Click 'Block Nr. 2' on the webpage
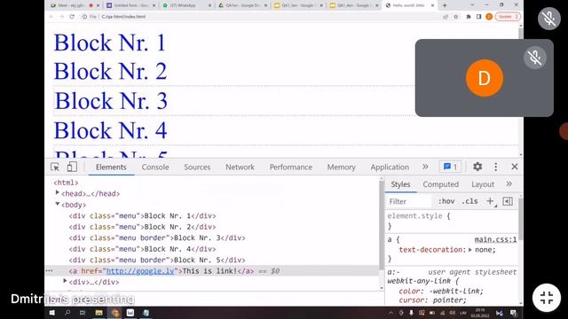The width and height of the screenshot is (568, 319). tap(110, 71)
